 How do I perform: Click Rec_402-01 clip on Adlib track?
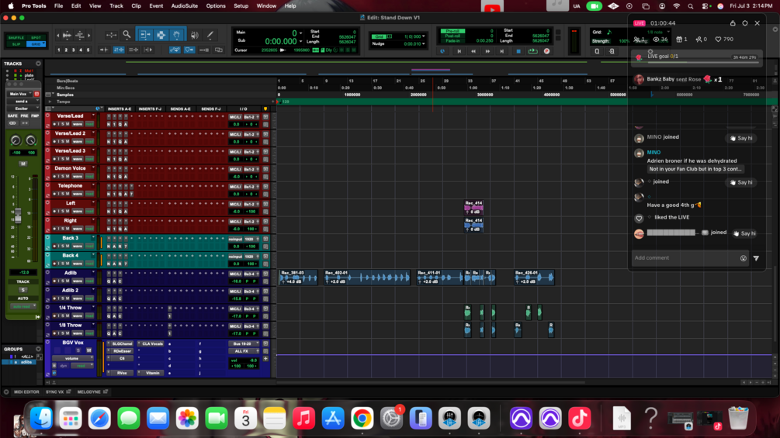pyautogui.click(x=367, y=278)
